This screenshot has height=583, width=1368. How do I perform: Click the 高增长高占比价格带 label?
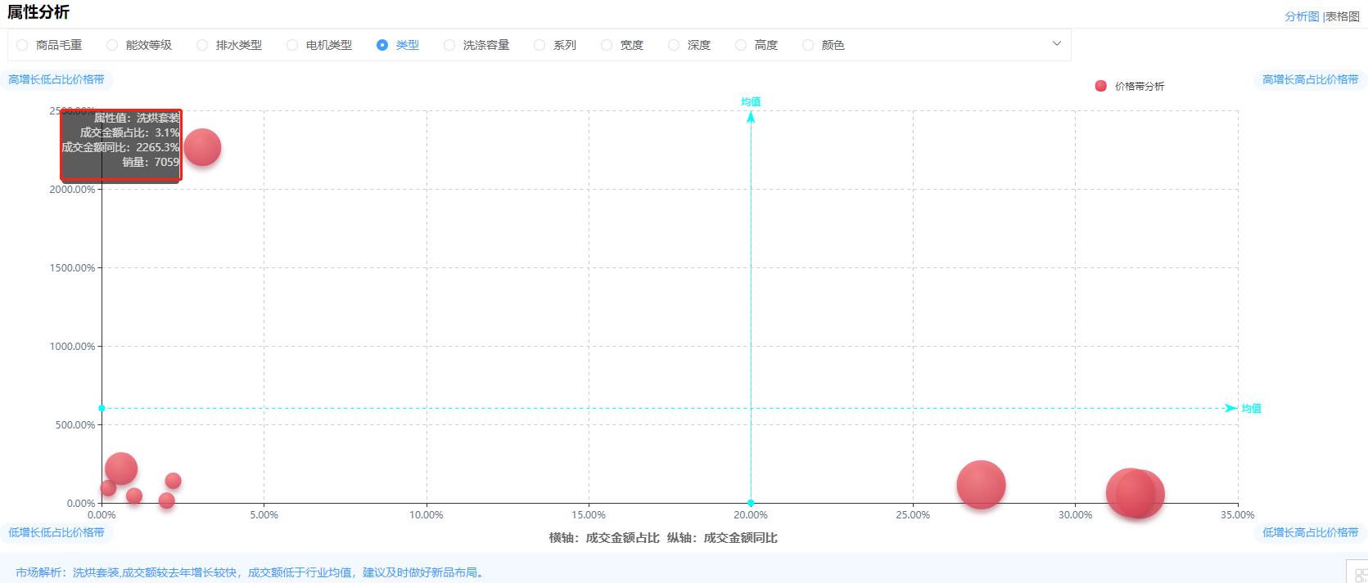tap(1311, 79)
